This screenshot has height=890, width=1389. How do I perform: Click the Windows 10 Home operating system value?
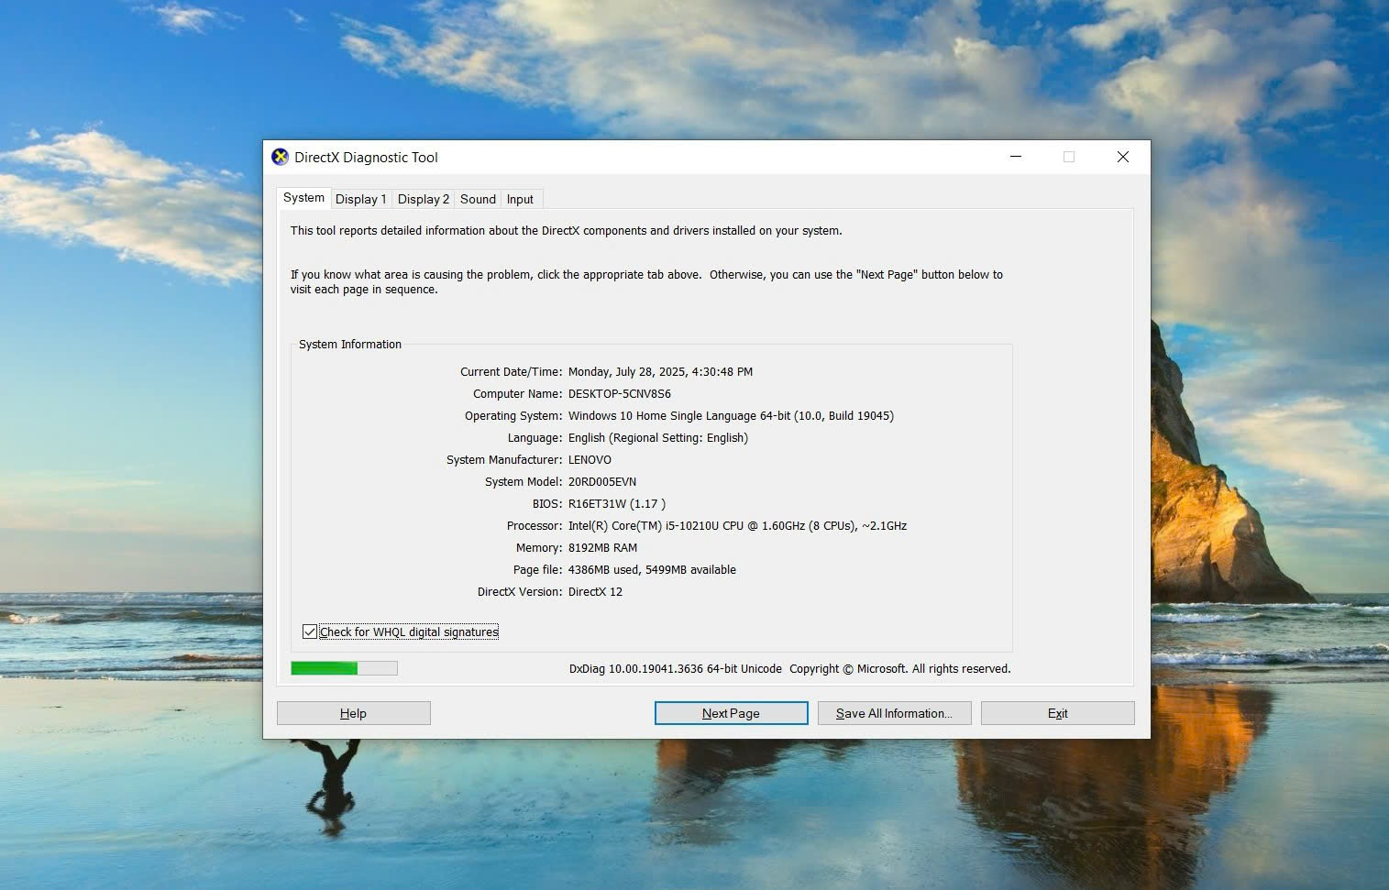pos(731,416)
